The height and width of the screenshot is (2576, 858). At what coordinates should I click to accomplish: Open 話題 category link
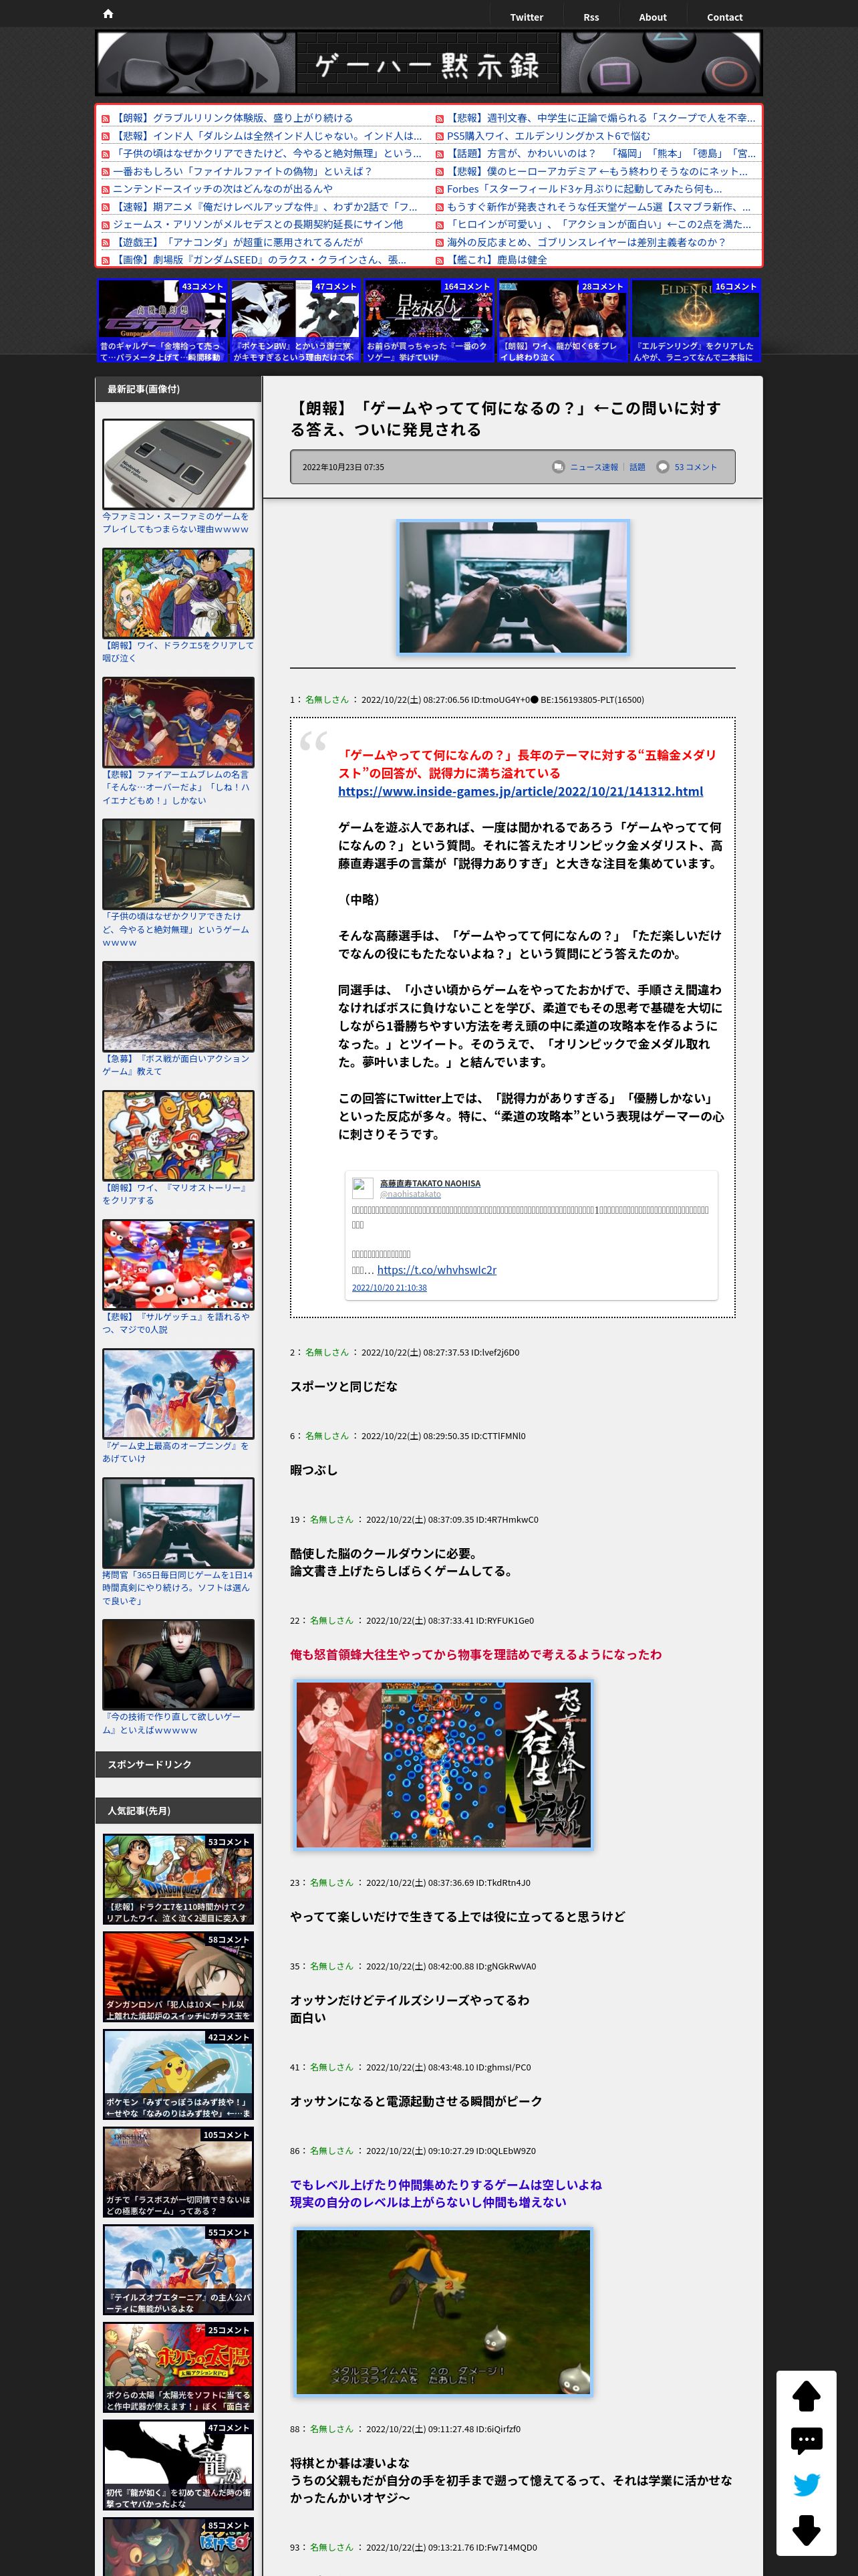(637, 467)
